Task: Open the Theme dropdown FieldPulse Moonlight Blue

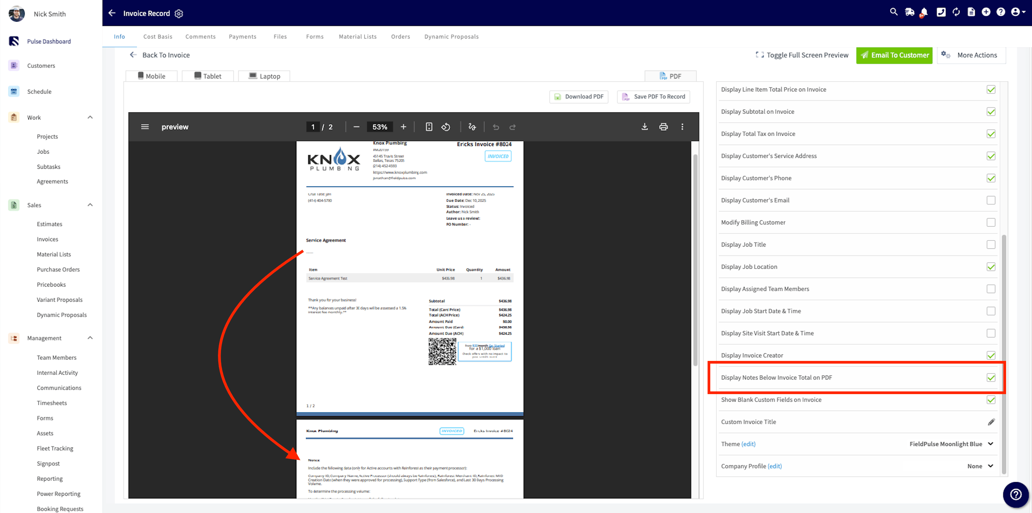Action: pos(951,444)
